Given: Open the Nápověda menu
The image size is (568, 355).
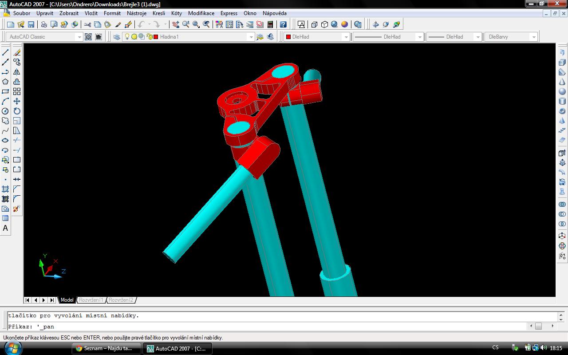Looking at the screenshot, I should point(274,13).
